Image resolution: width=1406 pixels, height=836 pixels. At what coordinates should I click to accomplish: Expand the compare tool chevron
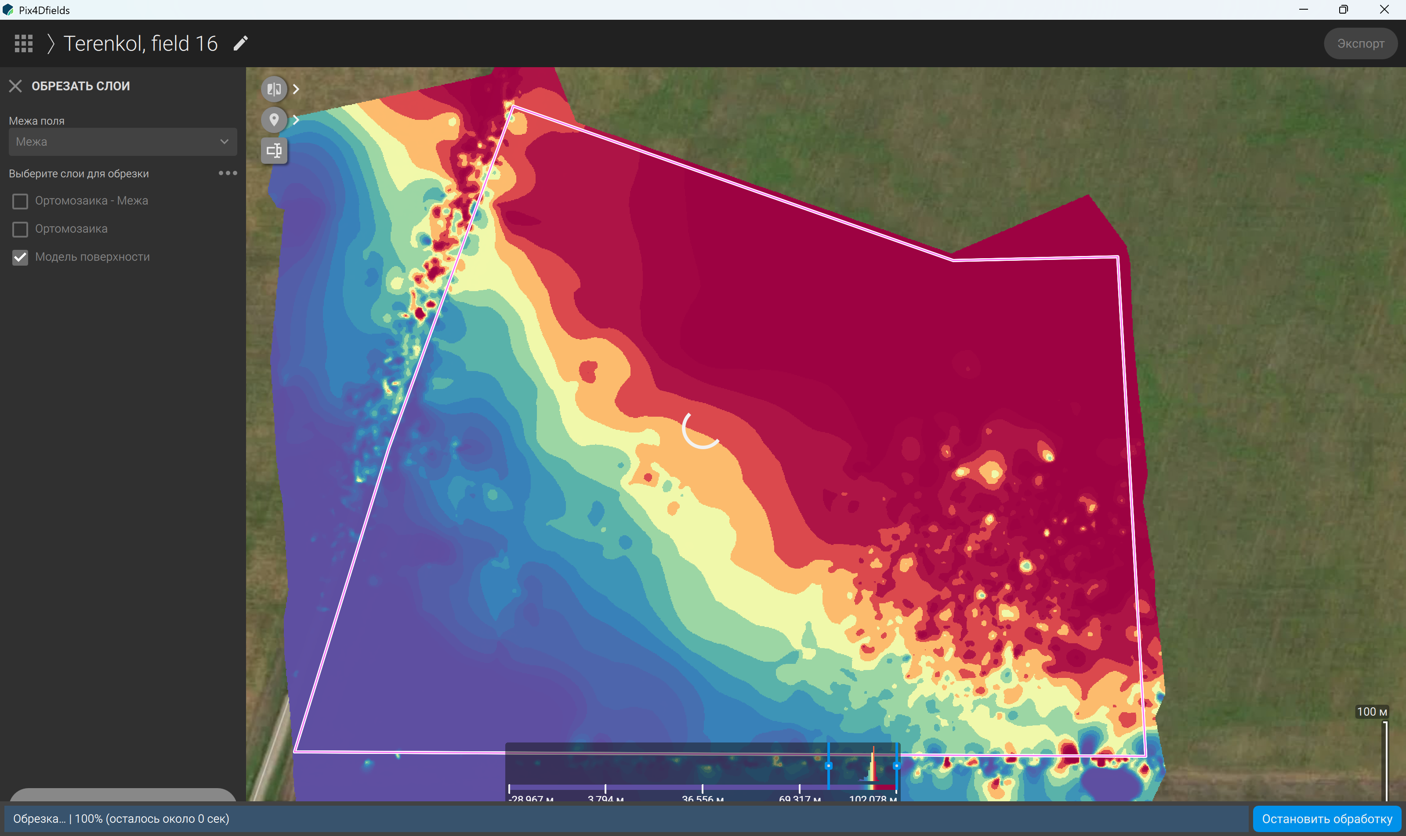point(296,89)
